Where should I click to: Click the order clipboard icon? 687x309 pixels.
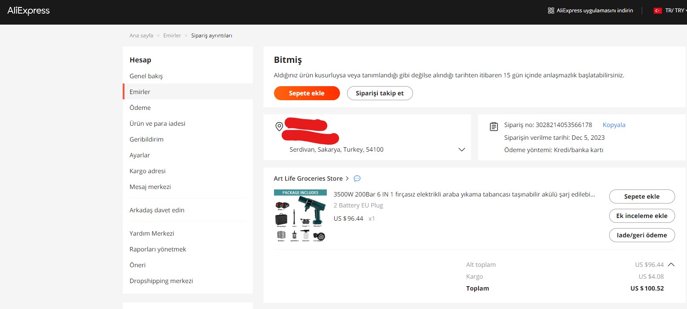pyautogui.click(x=494, y=127)
